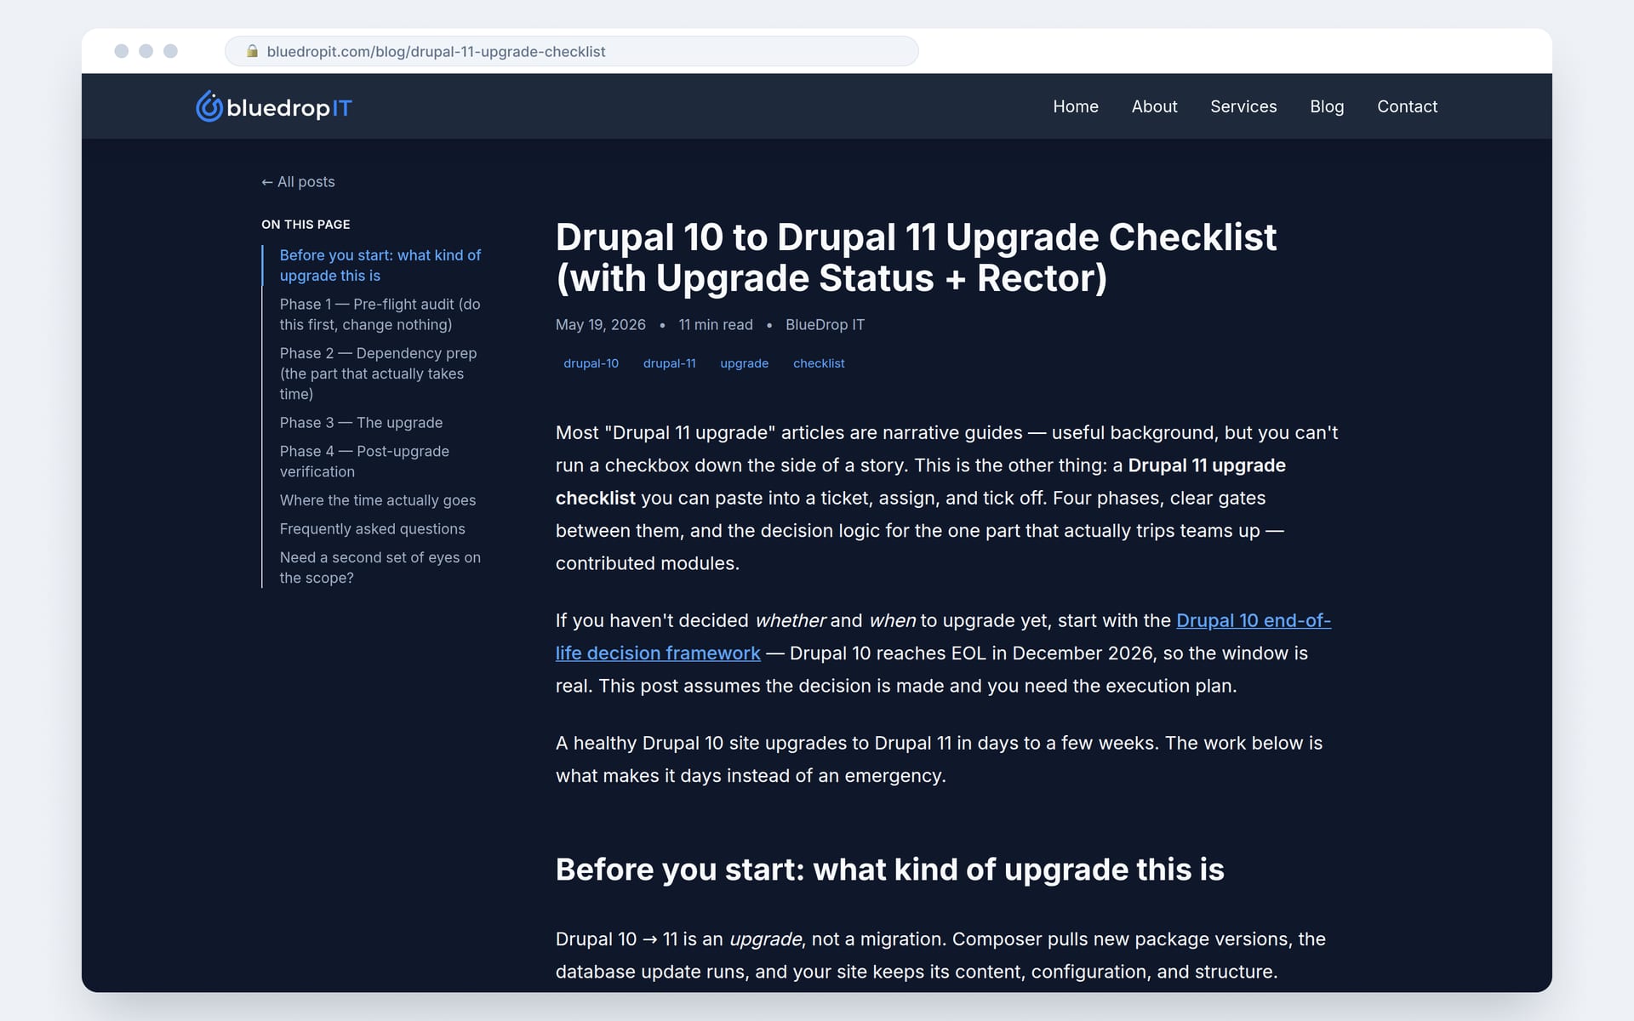Jump to Frequently asked questions
The image size is (1634, 1021).
[x=373, y=529]
